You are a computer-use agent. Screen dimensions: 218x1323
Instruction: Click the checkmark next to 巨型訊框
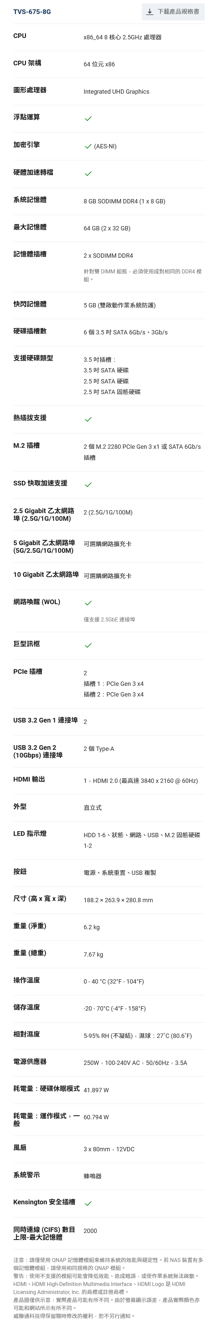click(88, 645)
